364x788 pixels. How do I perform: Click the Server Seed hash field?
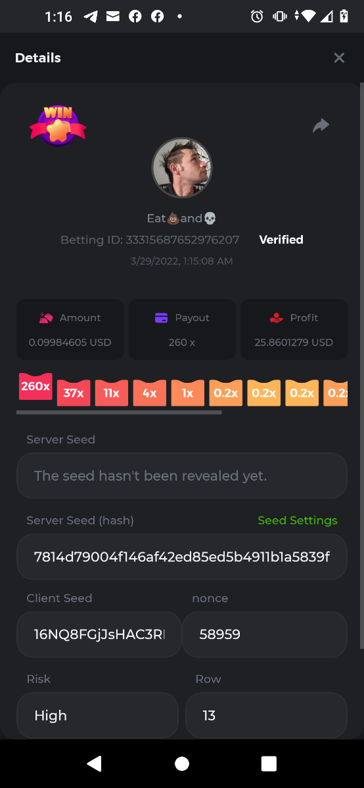[x=182, y=557]
